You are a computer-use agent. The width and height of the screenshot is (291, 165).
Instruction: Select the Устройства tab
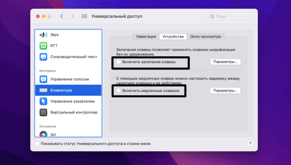click(x=173, y=37)
